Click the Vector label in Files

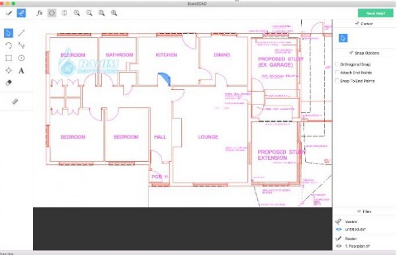[x=351, y=222]
